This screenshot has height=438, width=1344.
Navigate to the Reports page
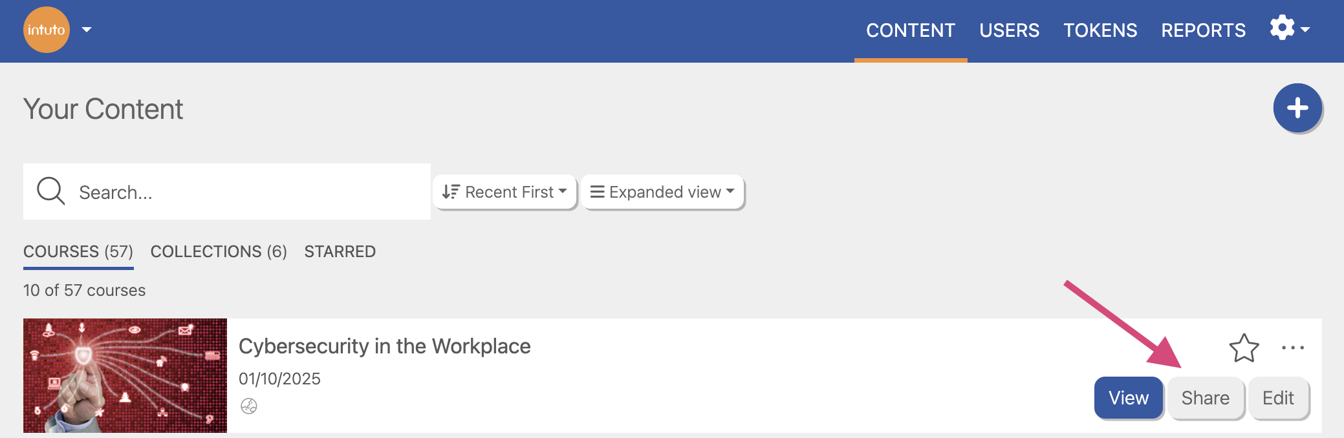1203,30
